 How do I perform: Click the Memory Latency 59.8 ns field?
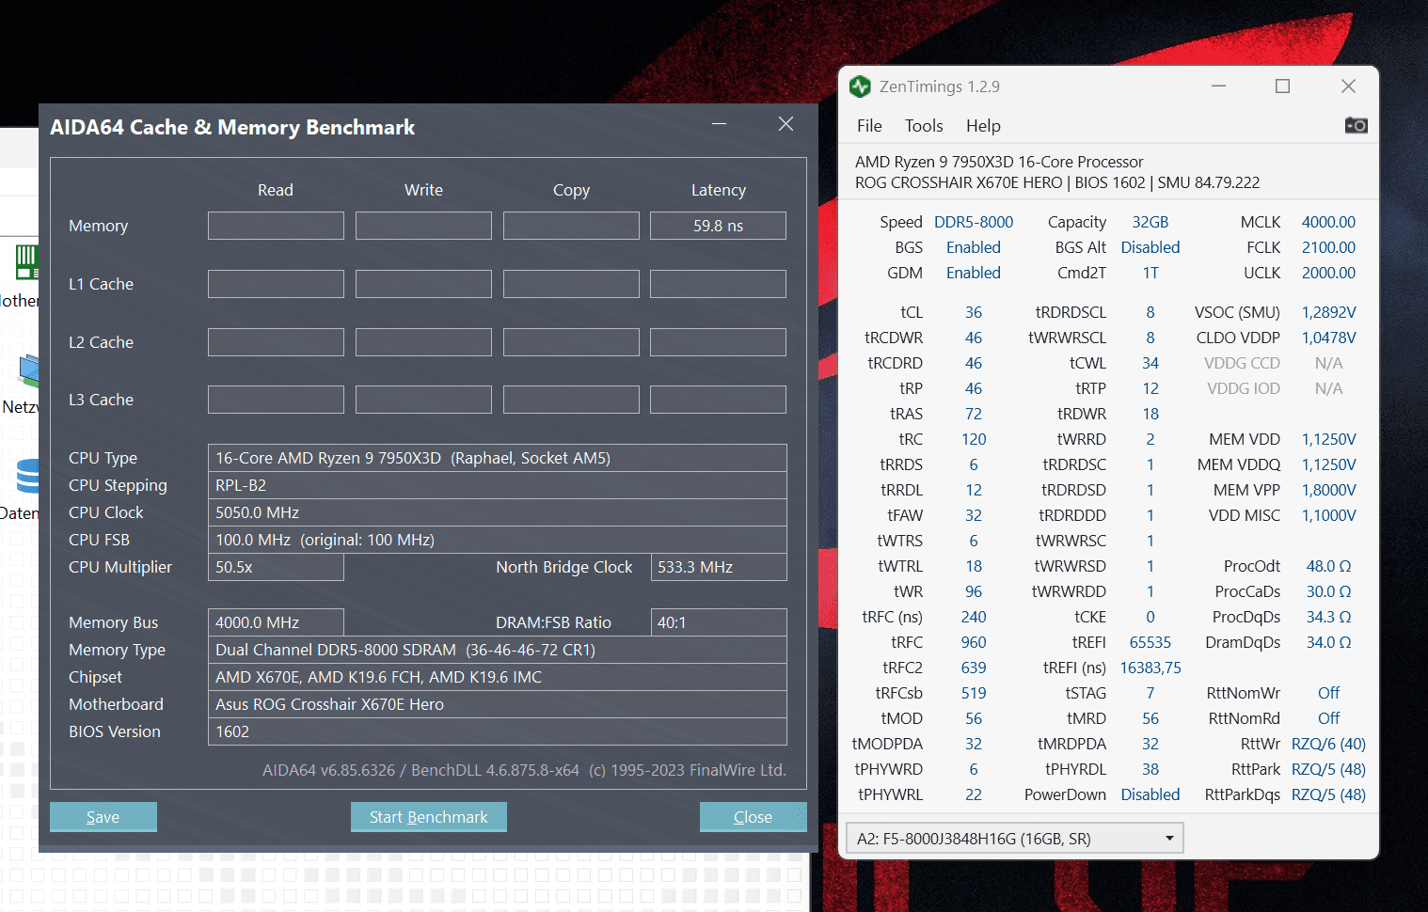click(x=719, y=226)
